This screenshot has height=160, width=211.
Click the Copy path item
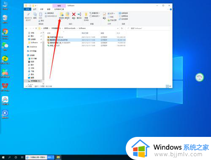coord(49,13)
